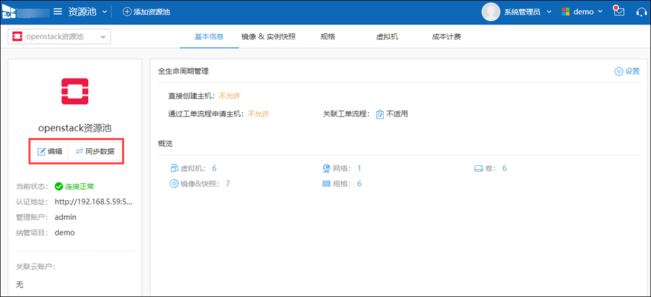Click the 不允许 value for 直接创建主机
This screenshot has height=297, width=651.
[230, 96]
